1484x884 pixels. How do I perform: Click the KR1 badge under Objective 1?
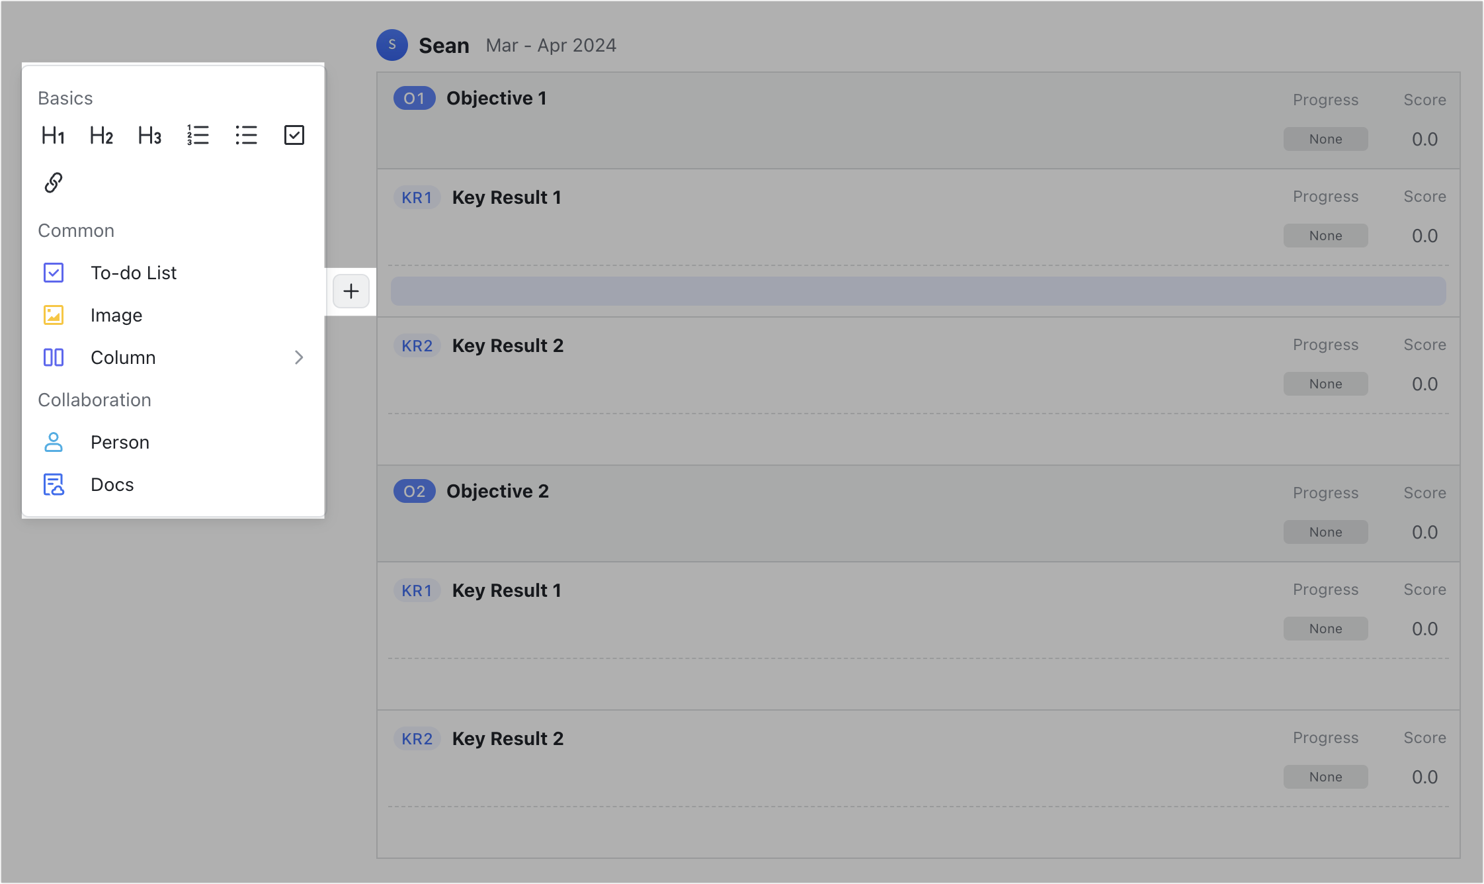click(417, 197)
